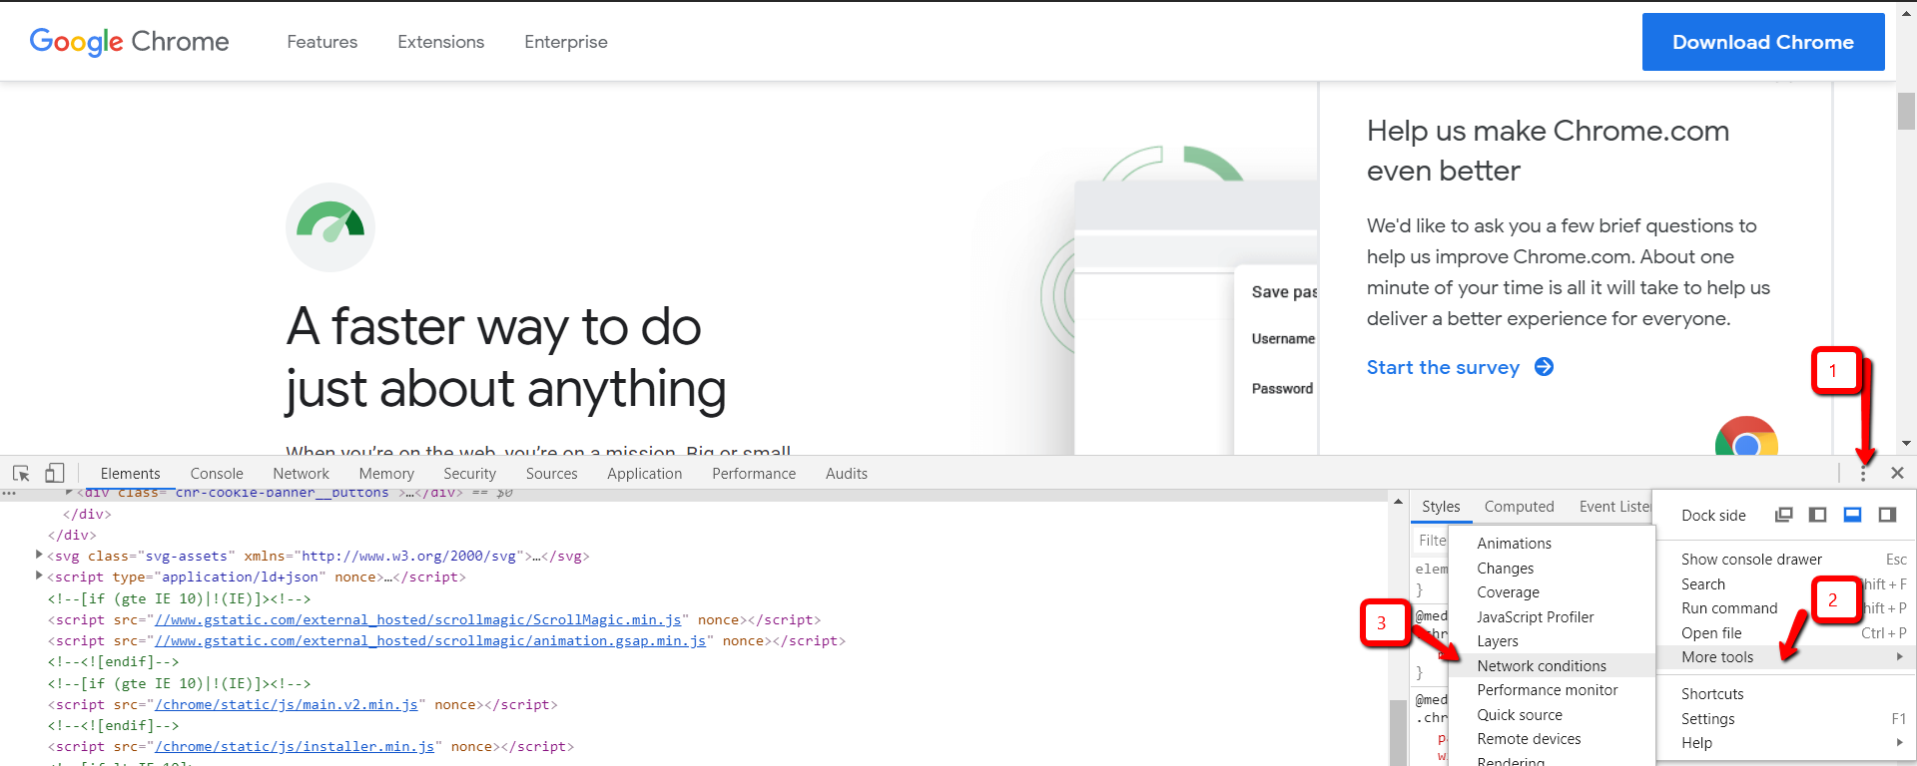Open the Enterprise nav link

[x=566, y=42]
